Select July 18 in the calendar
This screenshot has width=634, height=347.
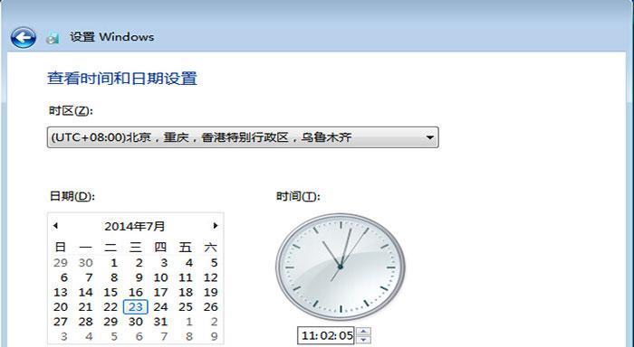coord(186,292)
